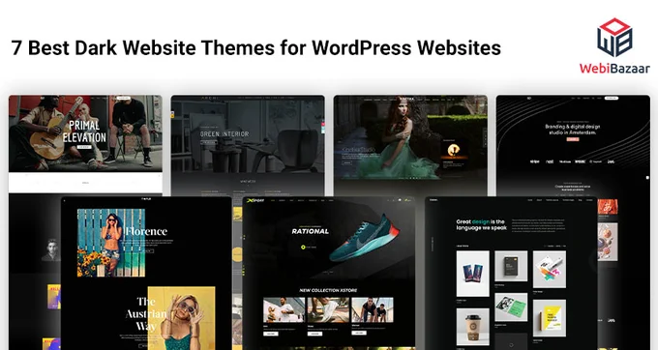Viewport: 658px width, 350px height.
Task: Open the yellow poster portfolio item
Action: pyautogui.click(x=550, y=318)
